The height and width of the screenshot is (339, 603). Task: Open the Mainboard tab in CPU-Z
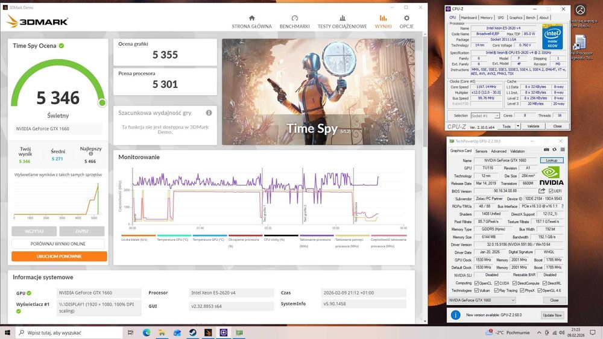point(469,17)
